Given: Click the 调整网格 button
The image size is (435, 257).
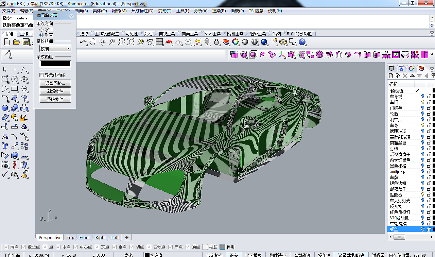Looking at the screenshot, I should click(55, 83).
